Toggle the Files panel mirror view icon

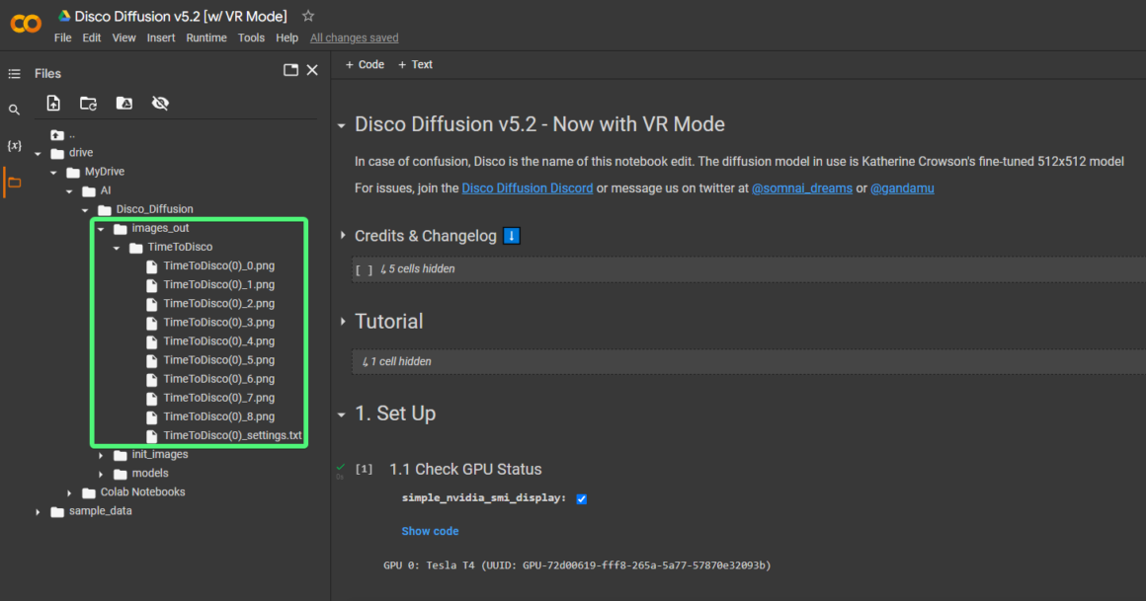click(x=289, y=69)
